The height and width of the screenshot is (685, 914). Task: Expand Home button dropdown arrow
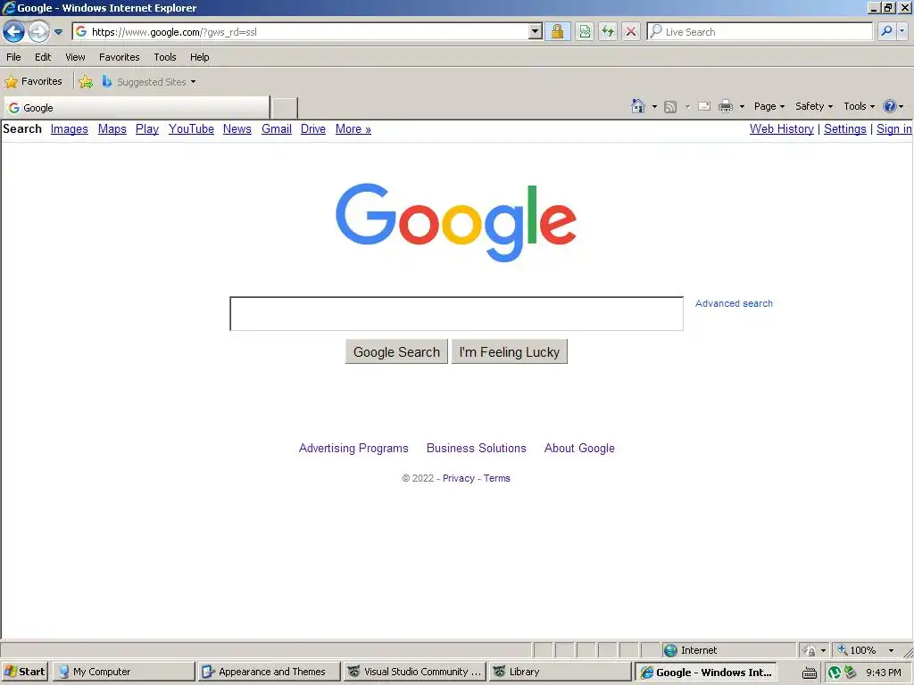click(654, 107)
